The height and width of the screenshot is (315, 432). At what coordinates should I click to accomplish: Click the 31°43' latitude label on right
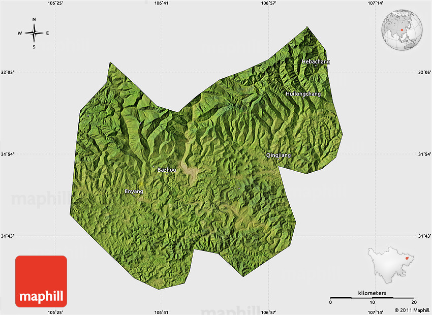coord(424,236)
